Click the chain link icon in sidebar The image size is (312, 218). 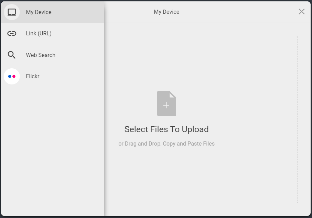pos(12,34)
